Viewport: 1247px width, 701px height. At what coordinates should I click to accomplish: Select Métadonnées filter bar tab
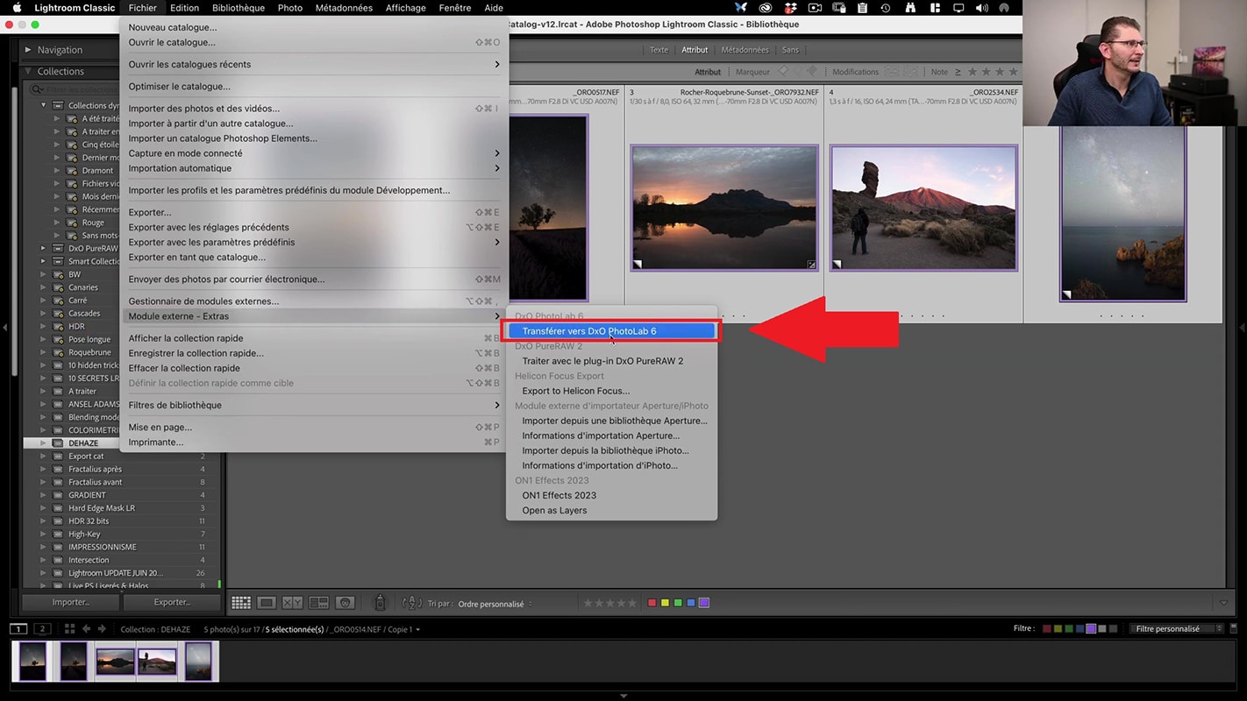point(745,50)
